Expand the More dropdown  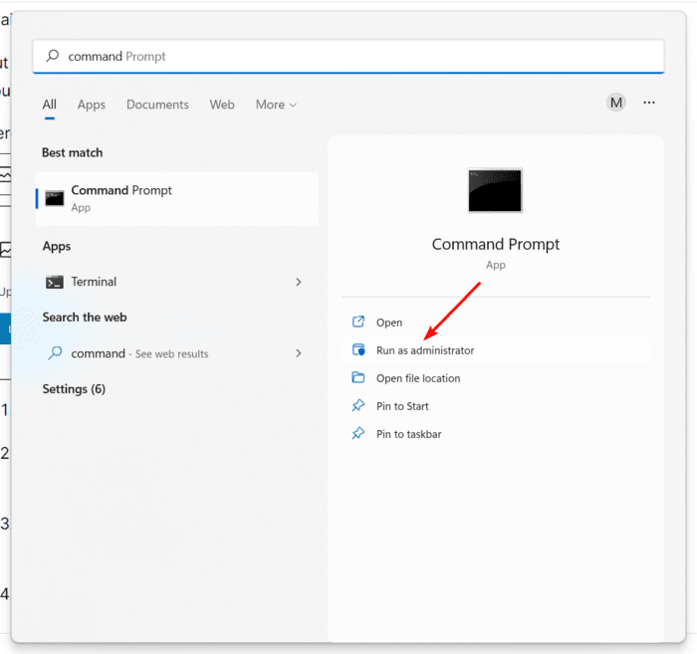click(276, 105)
